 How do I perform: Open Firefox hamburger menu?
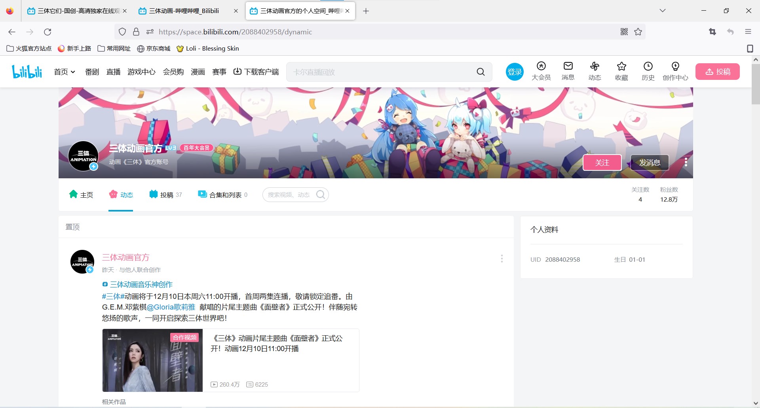[748, 32]
